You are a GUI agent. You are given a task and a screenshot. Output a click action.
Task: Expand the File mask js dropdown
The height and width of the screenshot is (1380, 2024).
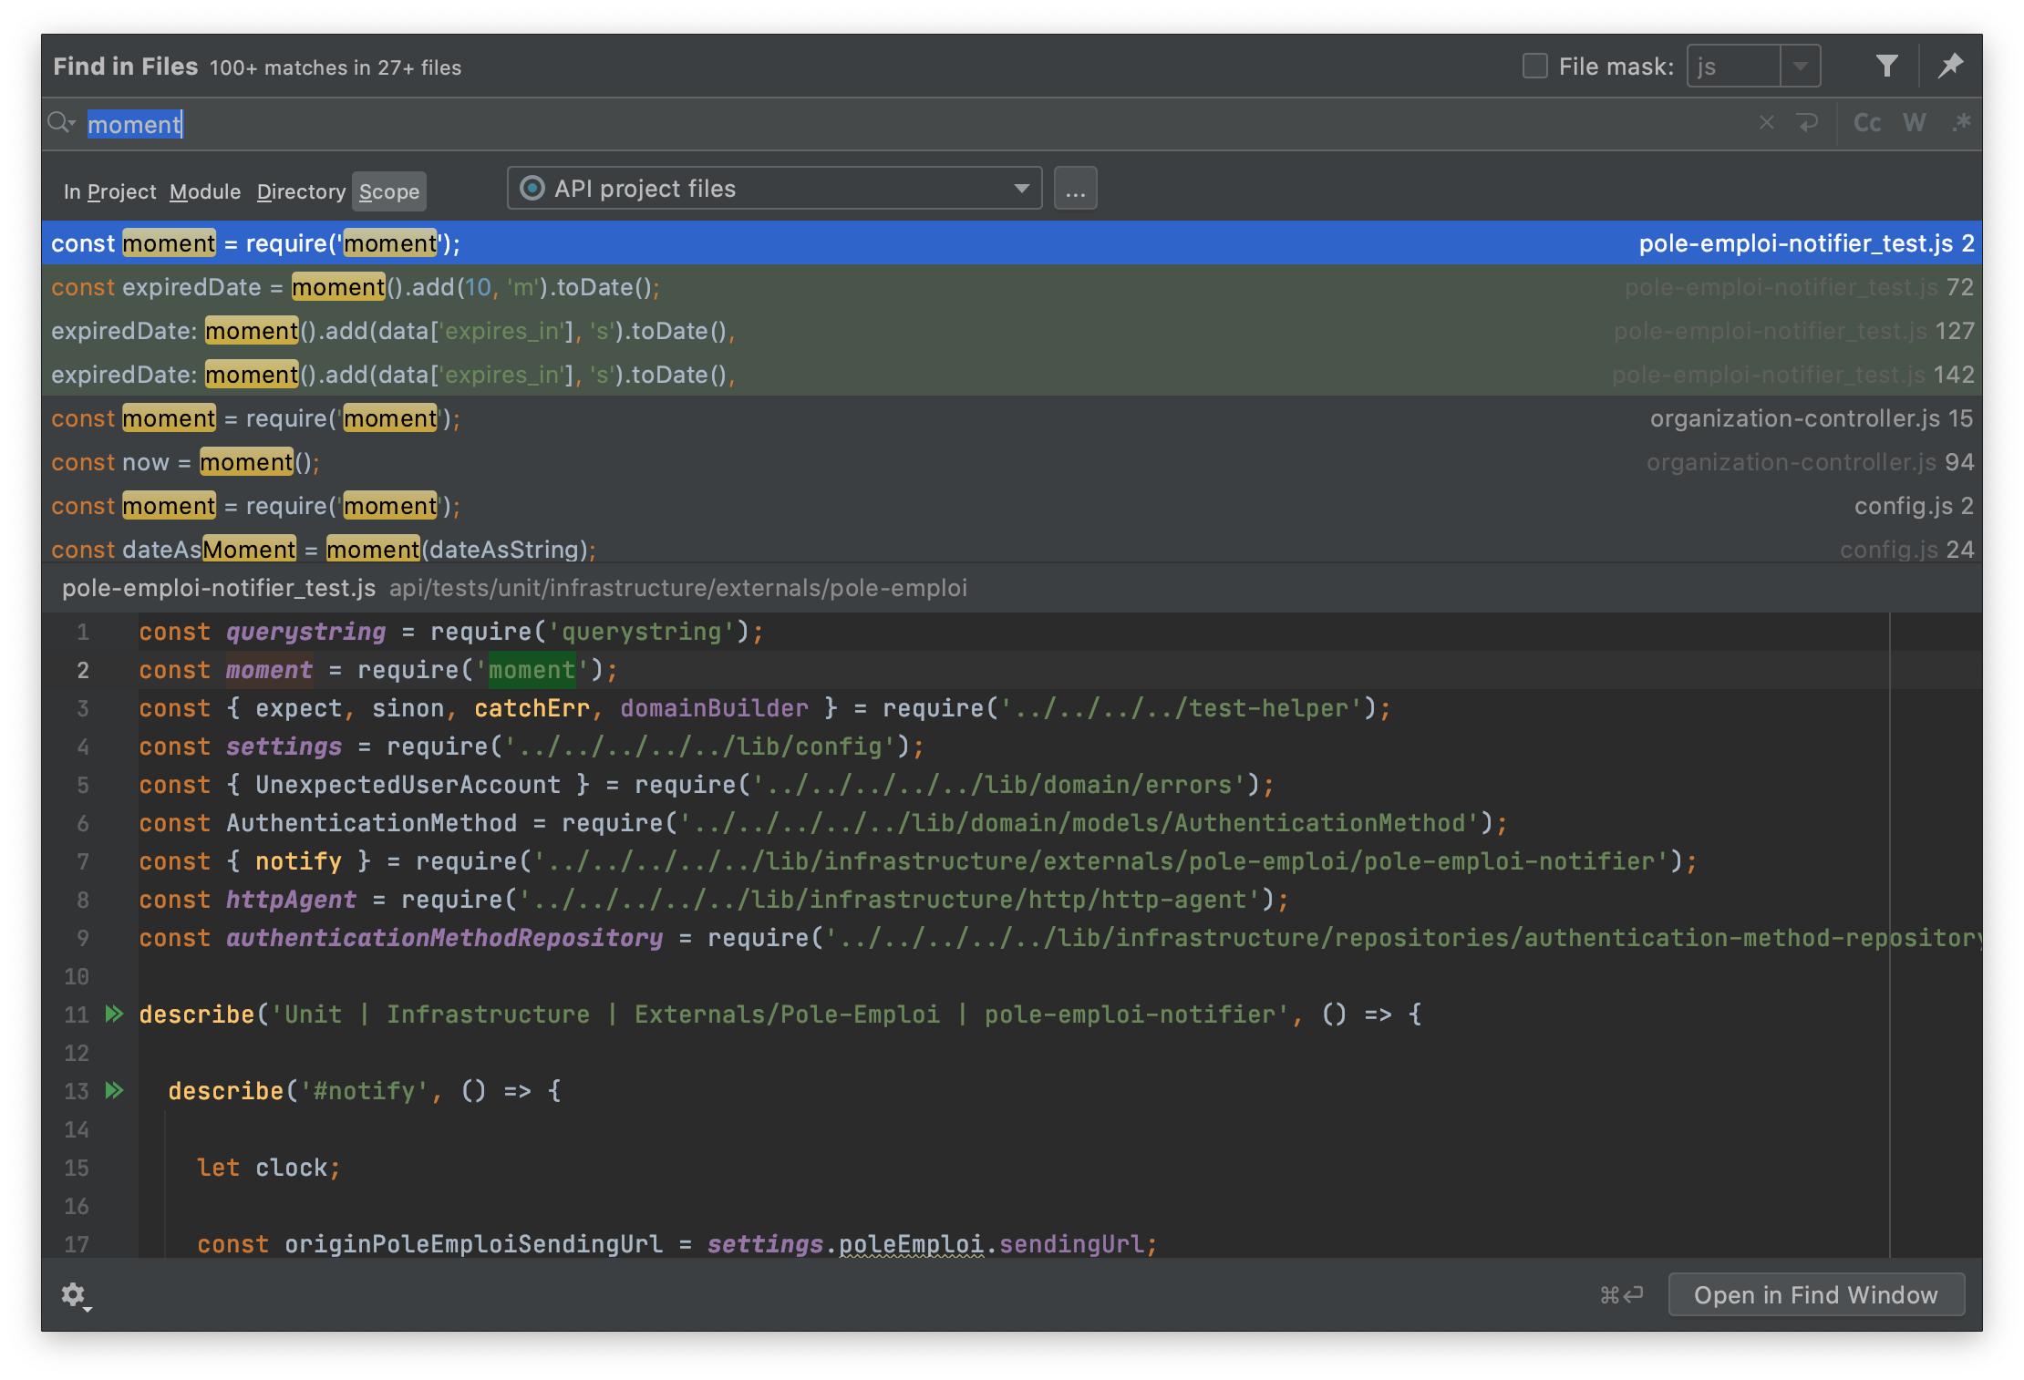(x=1800, y=66)
